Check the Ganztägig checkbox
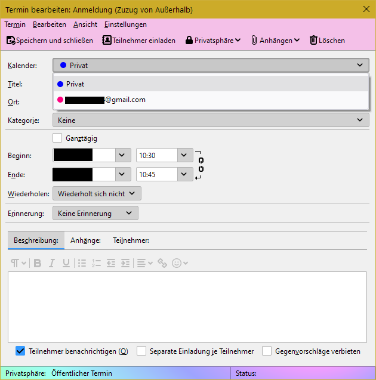376x380 pixels. (x=57, y=138)
